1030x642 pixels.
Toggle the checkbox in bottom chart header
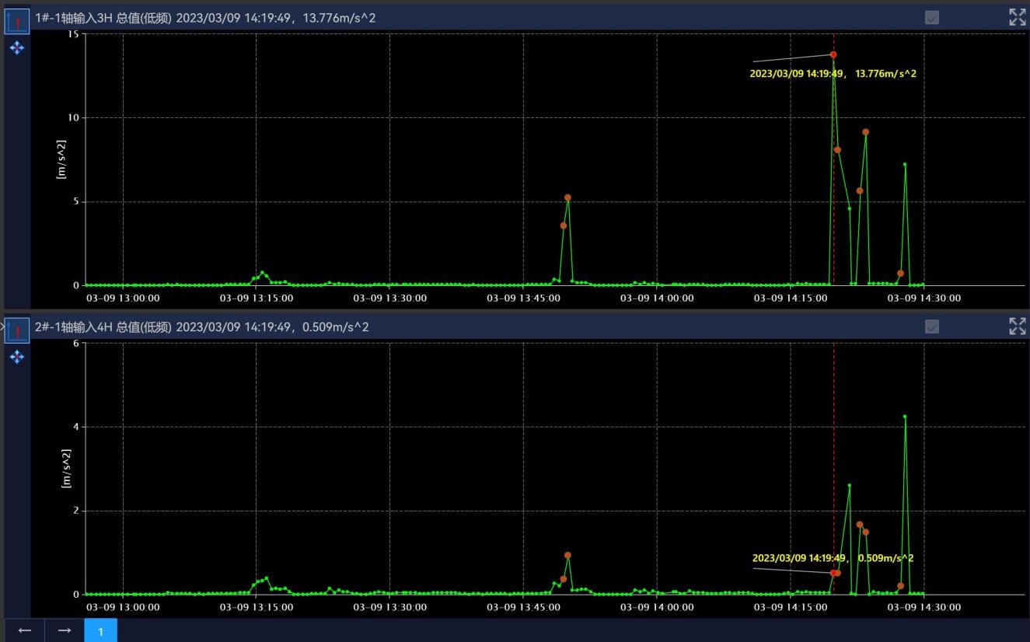[932, 326]
